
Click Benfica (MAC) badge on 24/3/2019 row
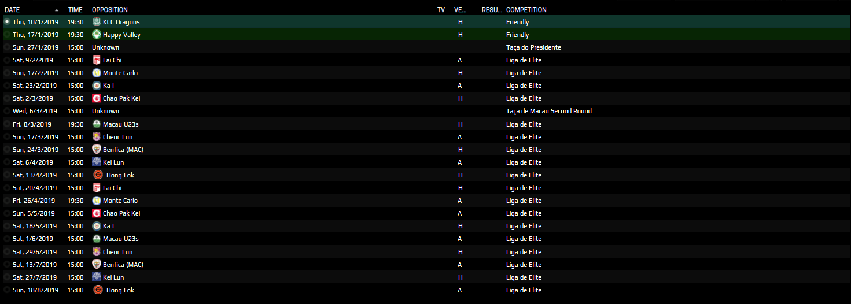pos(97,150)
